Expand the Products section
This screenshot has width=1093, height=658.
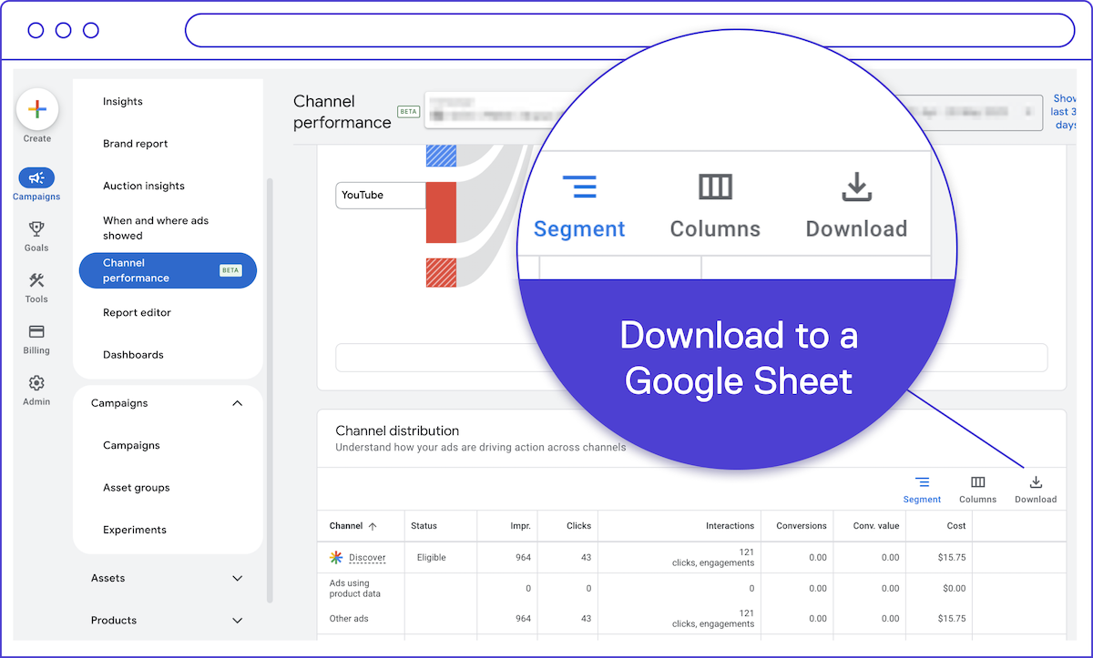tap(238, 621)
